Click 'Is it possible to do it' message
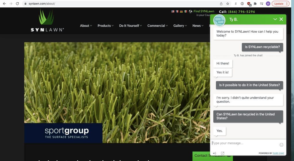294x161 pixels. 249,85
